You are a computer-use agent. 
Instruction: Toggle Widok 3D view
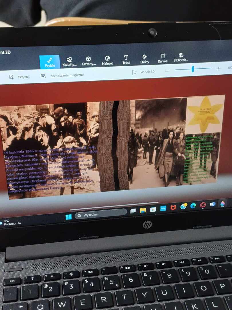(143, 72)
